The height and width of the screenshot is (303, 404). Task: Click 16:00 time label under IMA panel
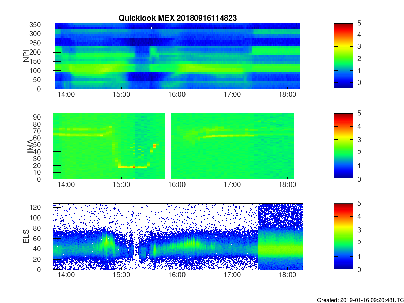(177, 185)
